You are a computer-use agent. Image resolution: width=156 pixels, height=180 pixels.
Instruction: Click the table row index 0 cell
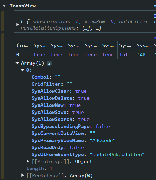pyautogui.click(x=23, y=54)
